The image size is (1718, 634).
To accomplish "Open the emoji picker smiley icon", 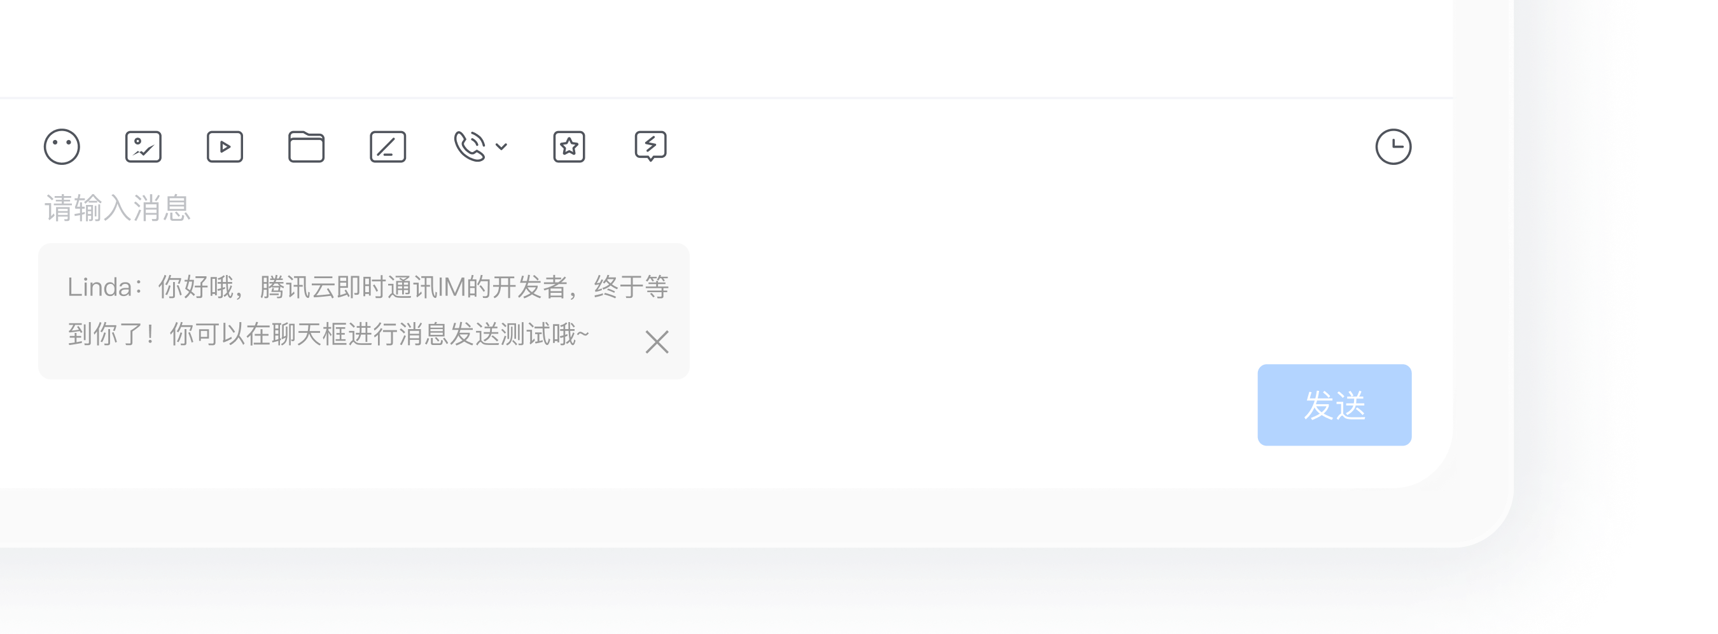I will coord(62,147).
